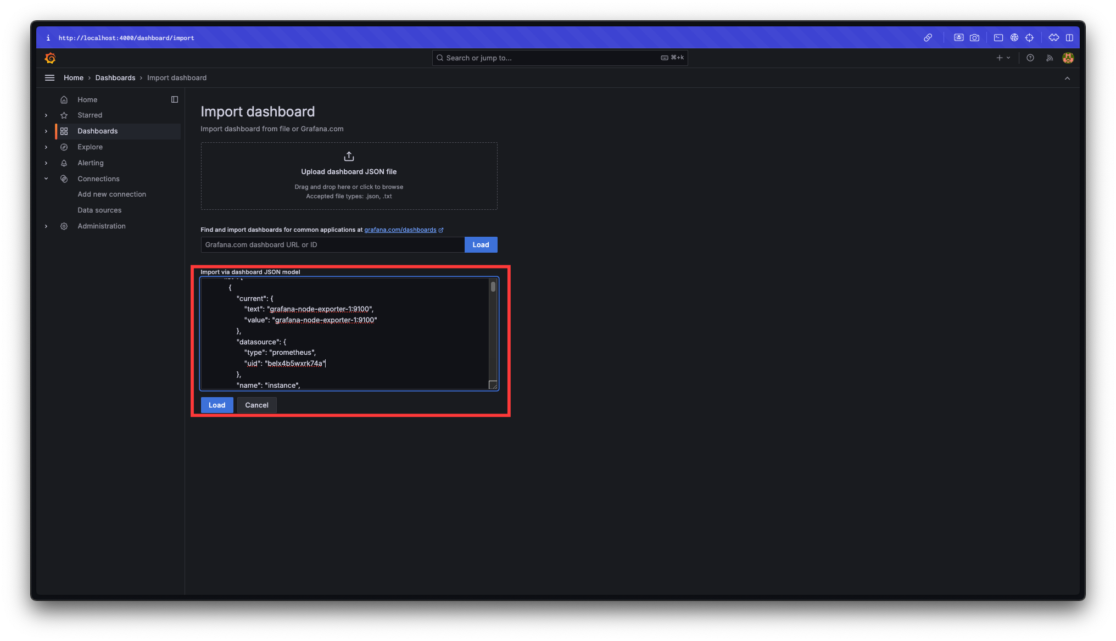Expand the Starred section arrow
The width and height of the screenshot is (1116, 641).
point(46,115)
